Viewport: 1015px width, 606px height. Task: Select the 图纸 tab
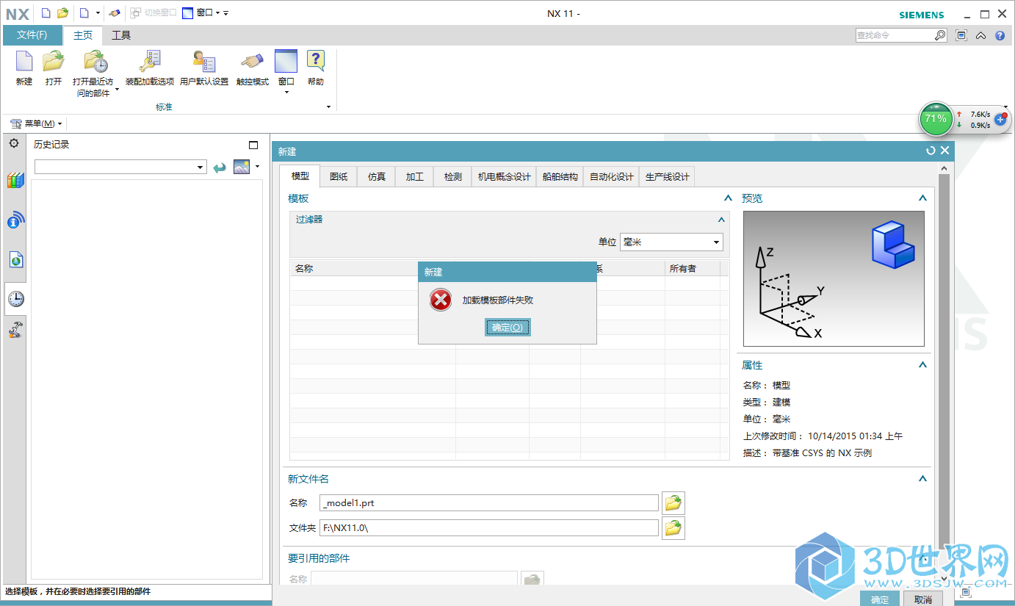coord(339,176)
